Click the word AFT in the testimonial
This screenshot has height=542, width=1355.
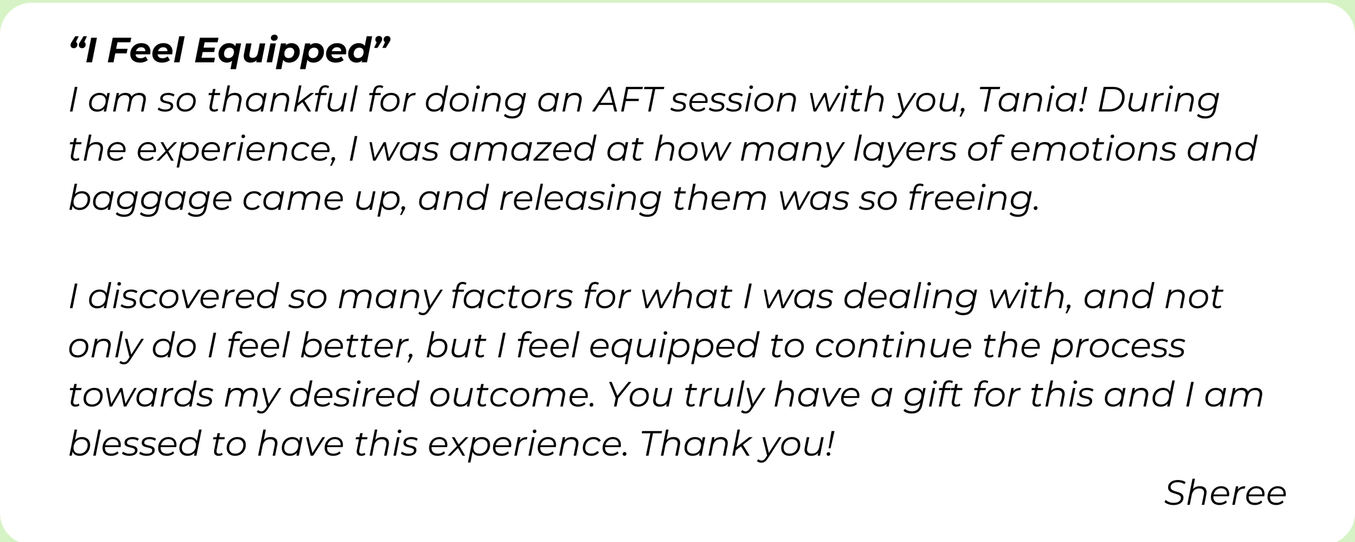tap(626, 99)
